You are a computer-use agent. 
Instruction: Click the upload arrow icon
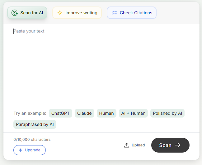127,145
